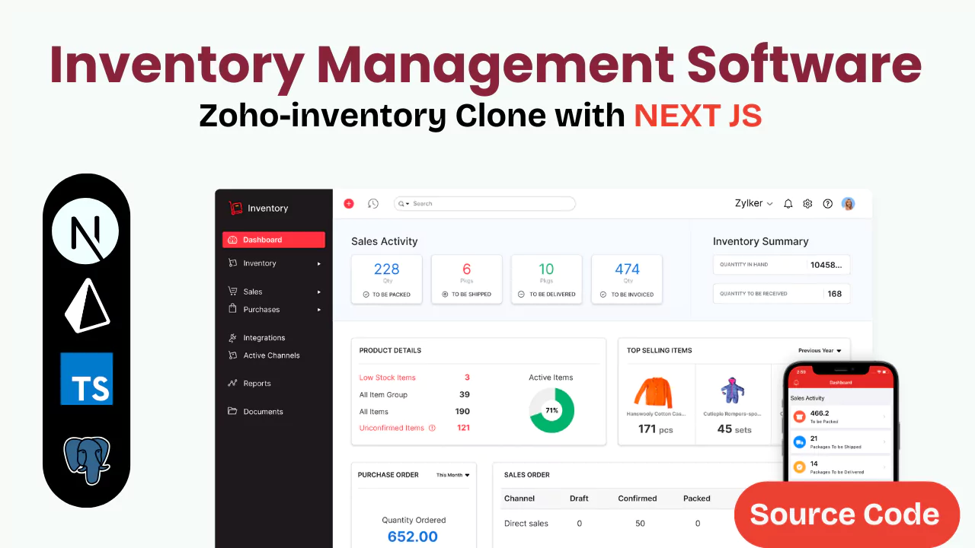This screenshot has width=975, height=548.
Task: Open help using the question mark icon
Action: (827, 203)
